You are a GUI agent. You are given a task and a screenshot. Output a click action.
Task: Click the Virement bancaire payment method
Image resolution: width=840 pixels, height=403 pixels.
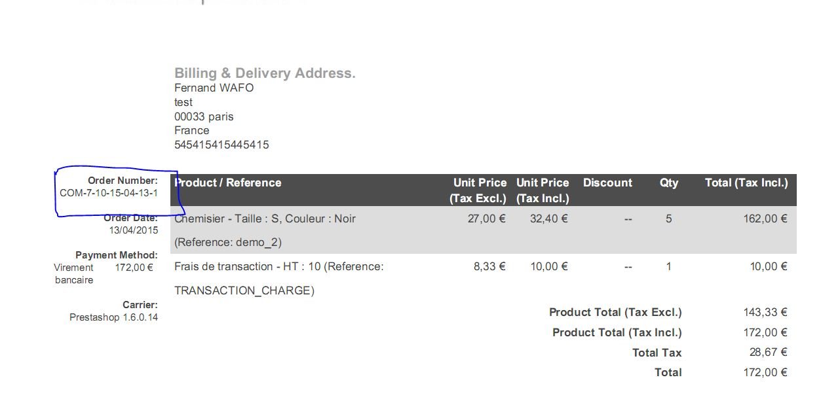coord(73,273)
